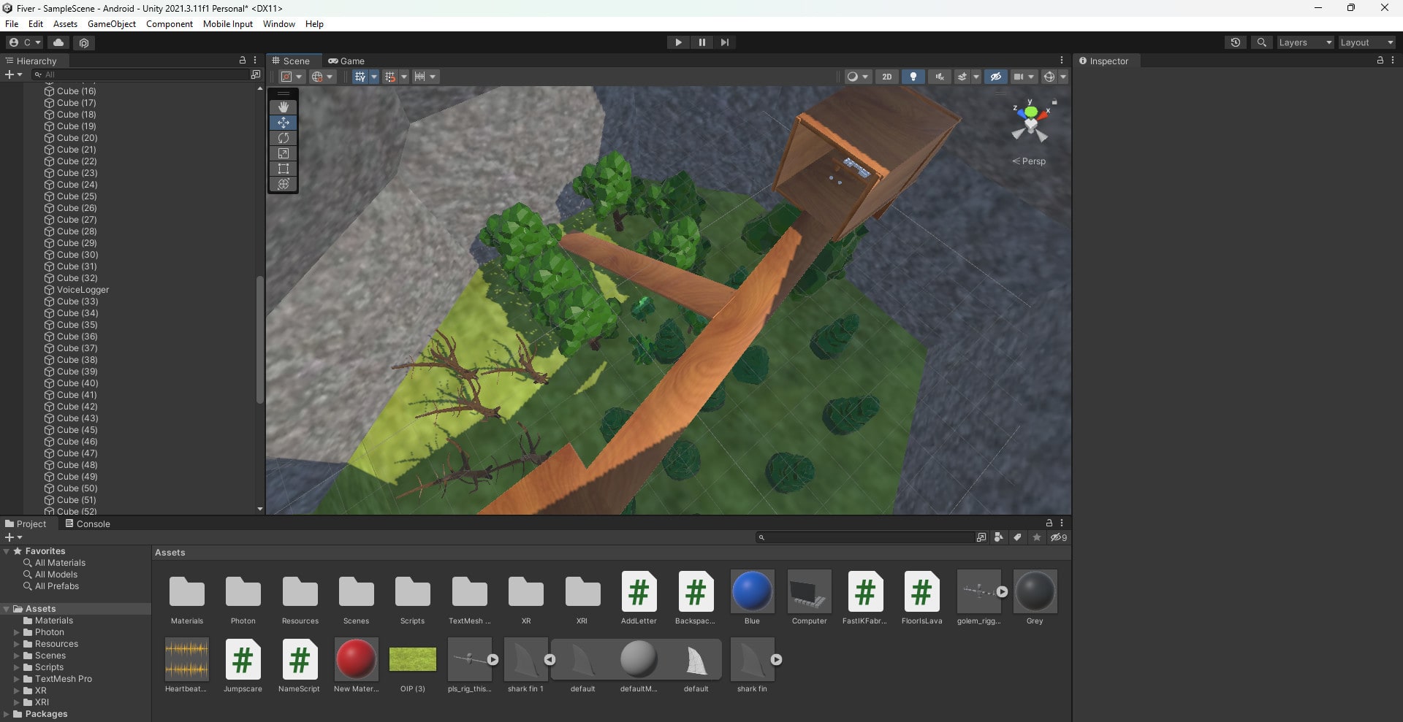Screen dimensions: 1403x722
Task: Select VoiceLogger in the Hierarchy
Action: [83, 290]
